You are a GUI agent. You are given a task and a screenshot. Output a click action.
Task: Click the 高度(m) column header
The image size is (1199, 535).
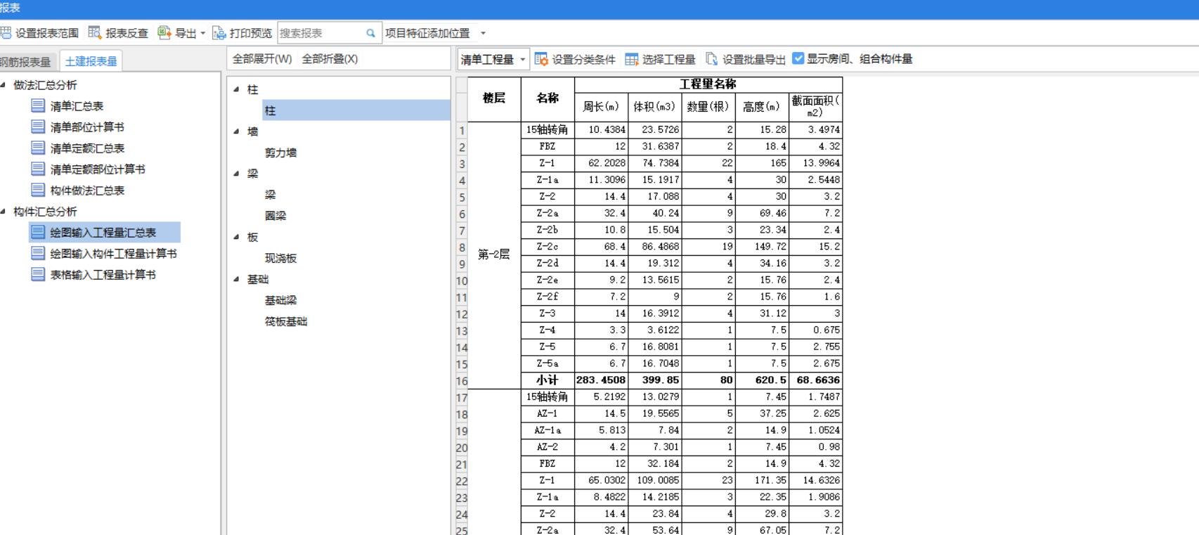[x=762, y=107]
